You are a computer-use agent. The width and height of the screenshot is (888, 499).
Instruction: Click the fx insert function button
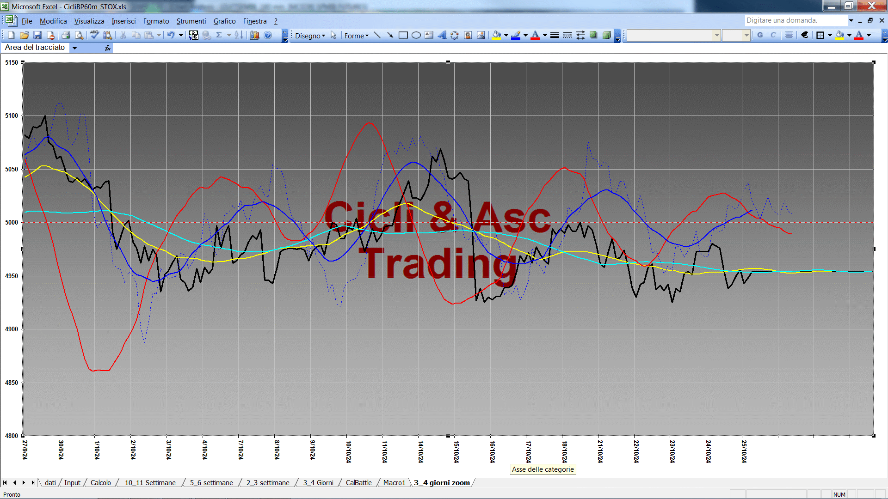pyautogui.click(x=107, y=48)
